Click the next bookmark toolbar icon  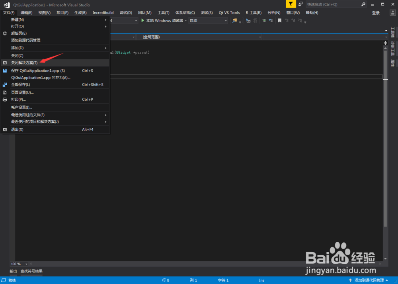(x=293, y=21)
